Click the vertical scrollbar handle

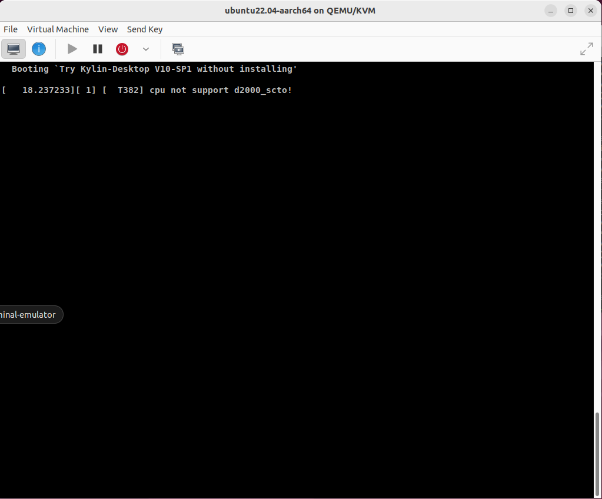[597, 454]
